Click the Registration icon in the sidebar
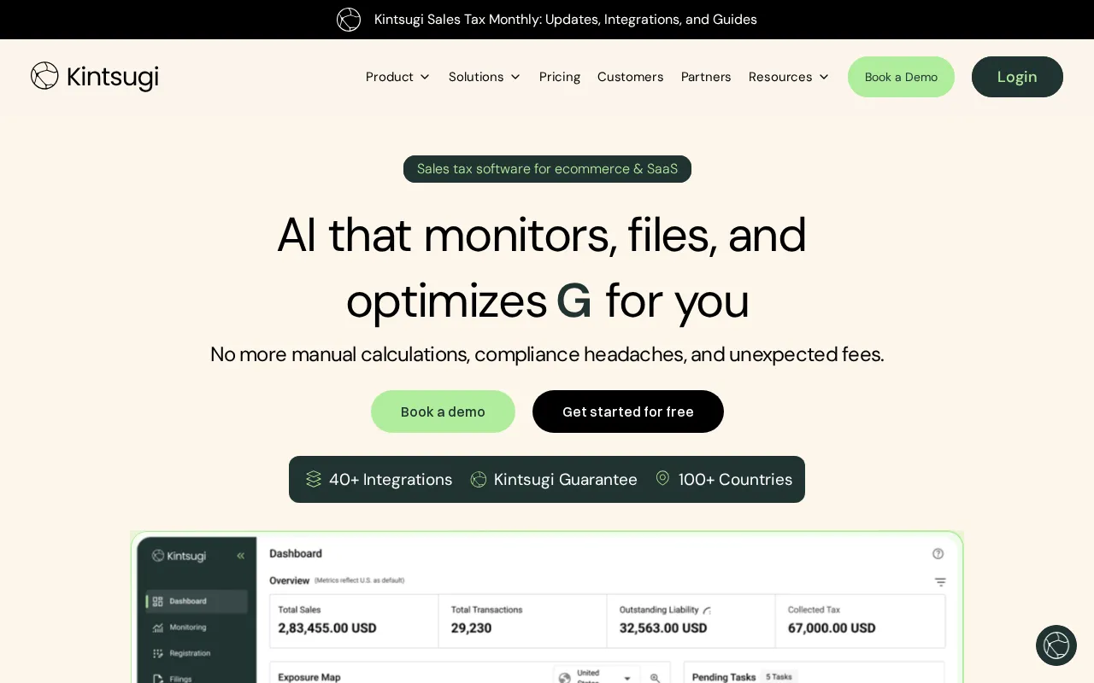The image size is (1094, 683). click(x=157, y=653)
